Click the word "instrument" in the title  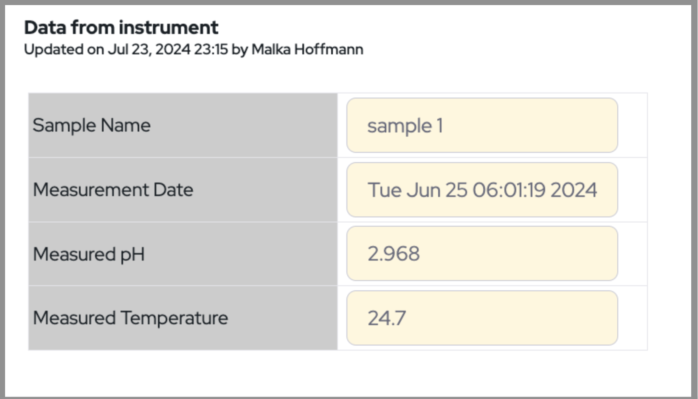coord(169,28)
